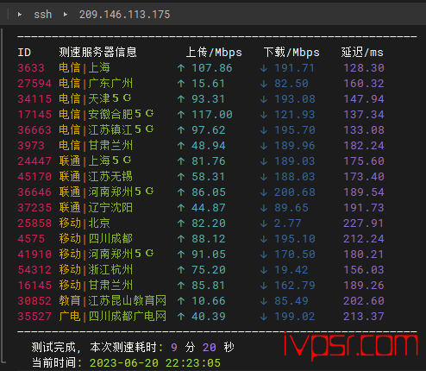
Task: Click the download arrow beside 2.77
Action: 264,223
